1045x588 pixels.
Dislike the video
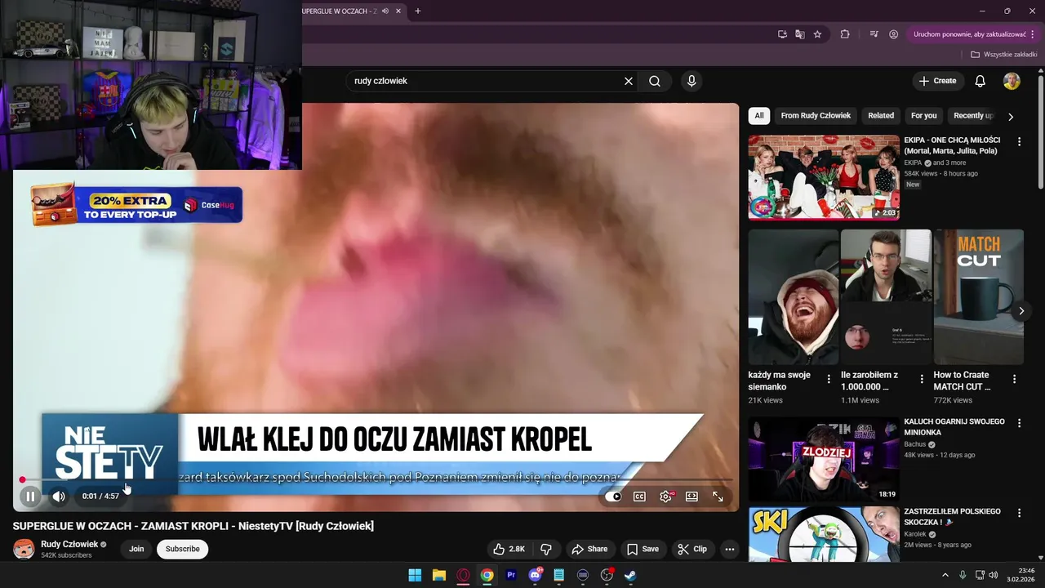coord(546,549)
